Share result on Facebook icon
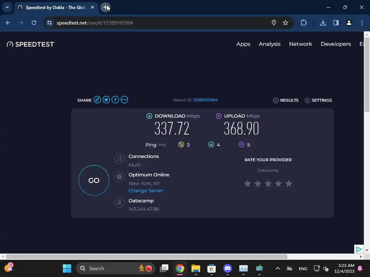This screenshot has height=277, width=370. pos(115,100)
